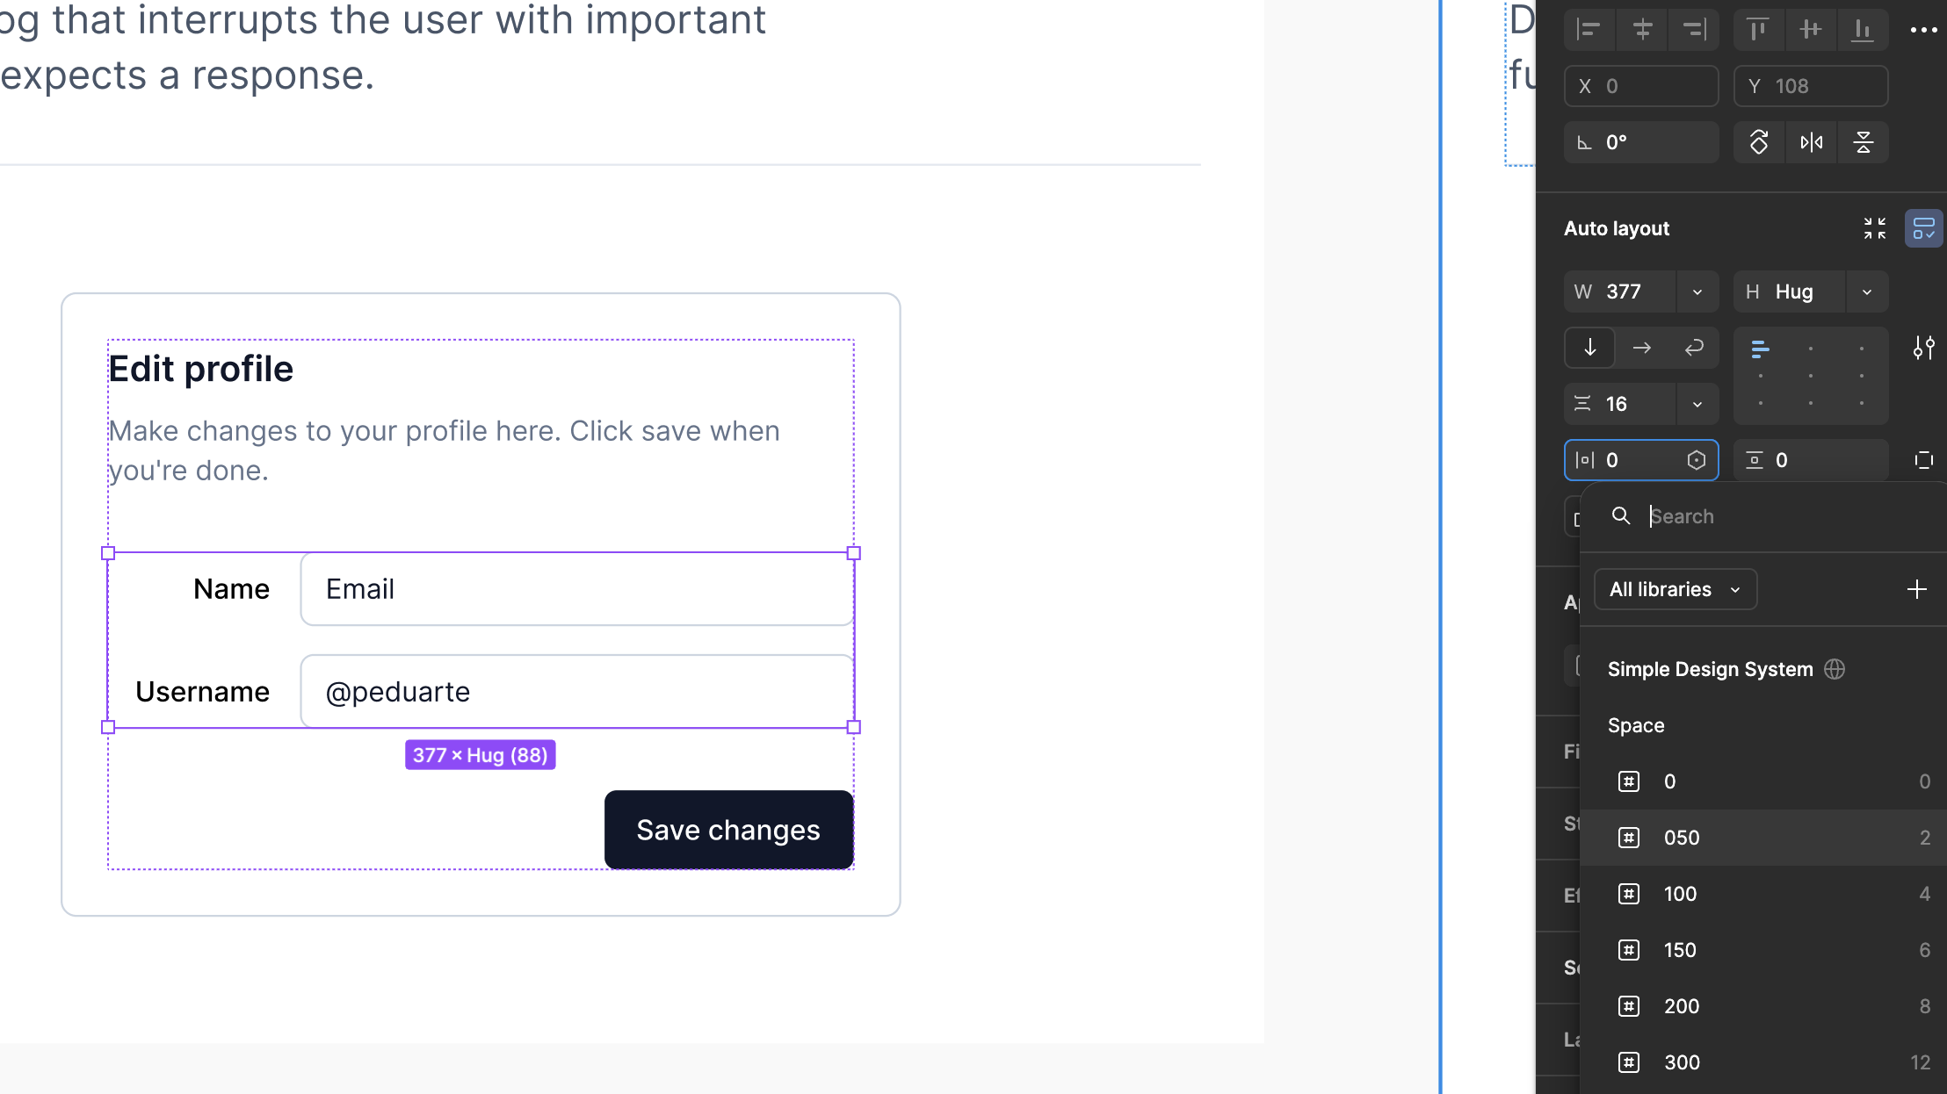The width and height of the screenshot is (1947, 1094).
Task: Click the align top icon
Action: point(1758,30)
